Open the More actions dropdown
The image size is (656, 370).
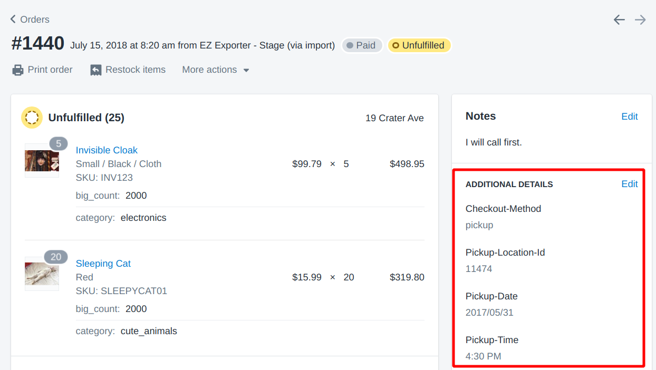[216, 70]
